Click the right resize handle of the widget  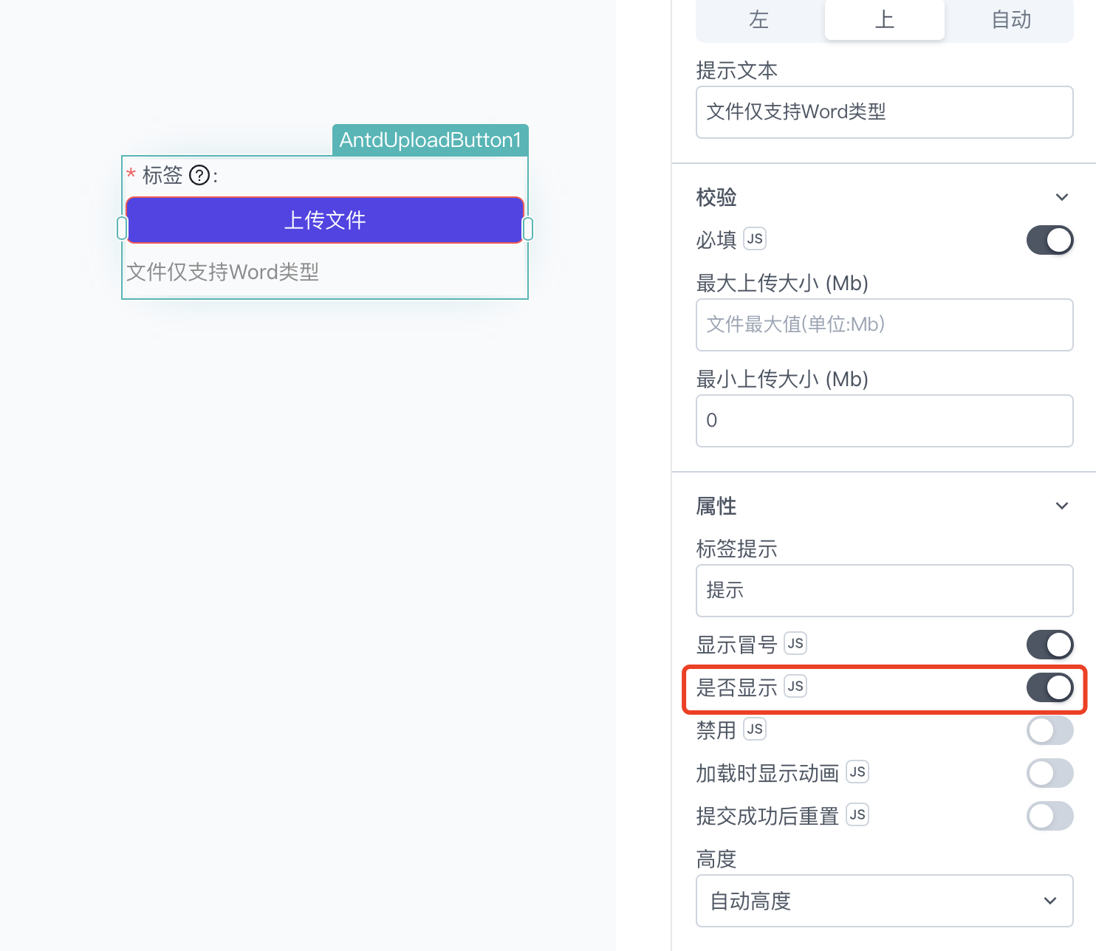[528, 228]
